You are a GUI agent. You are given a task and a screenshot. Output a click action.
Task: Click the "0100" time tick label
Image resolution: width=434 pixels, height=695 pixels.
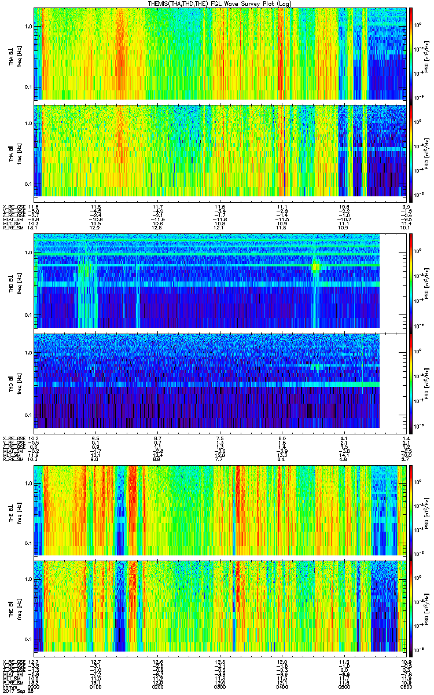[x=96, y=686]
